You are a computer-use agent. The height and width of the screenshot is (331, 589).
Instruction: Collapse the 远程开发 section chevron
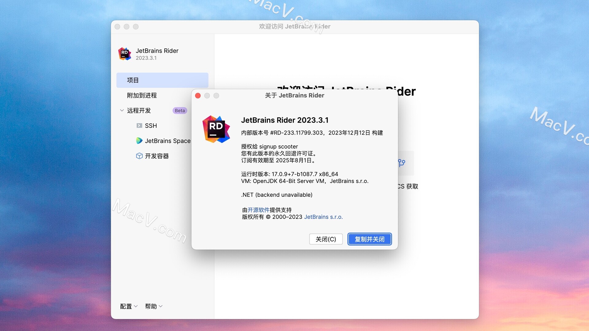click(122, 110)
